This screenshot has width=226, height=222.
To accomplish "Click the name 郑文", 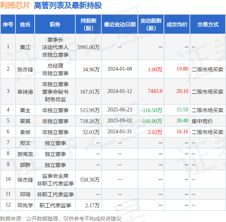I will pyautogui.click(x=25, y=143).
